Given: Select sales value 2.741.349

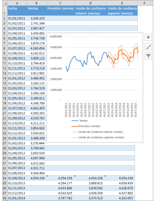Looking at the screenshot, I should coord(37,23).
